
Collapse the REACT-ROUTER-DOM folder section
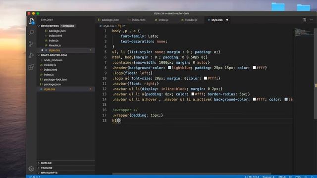39,55
